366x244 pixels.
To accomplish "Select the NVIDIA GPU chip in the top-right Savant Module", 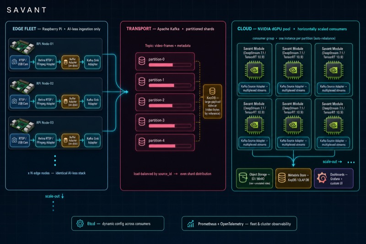I will point(333,70).
